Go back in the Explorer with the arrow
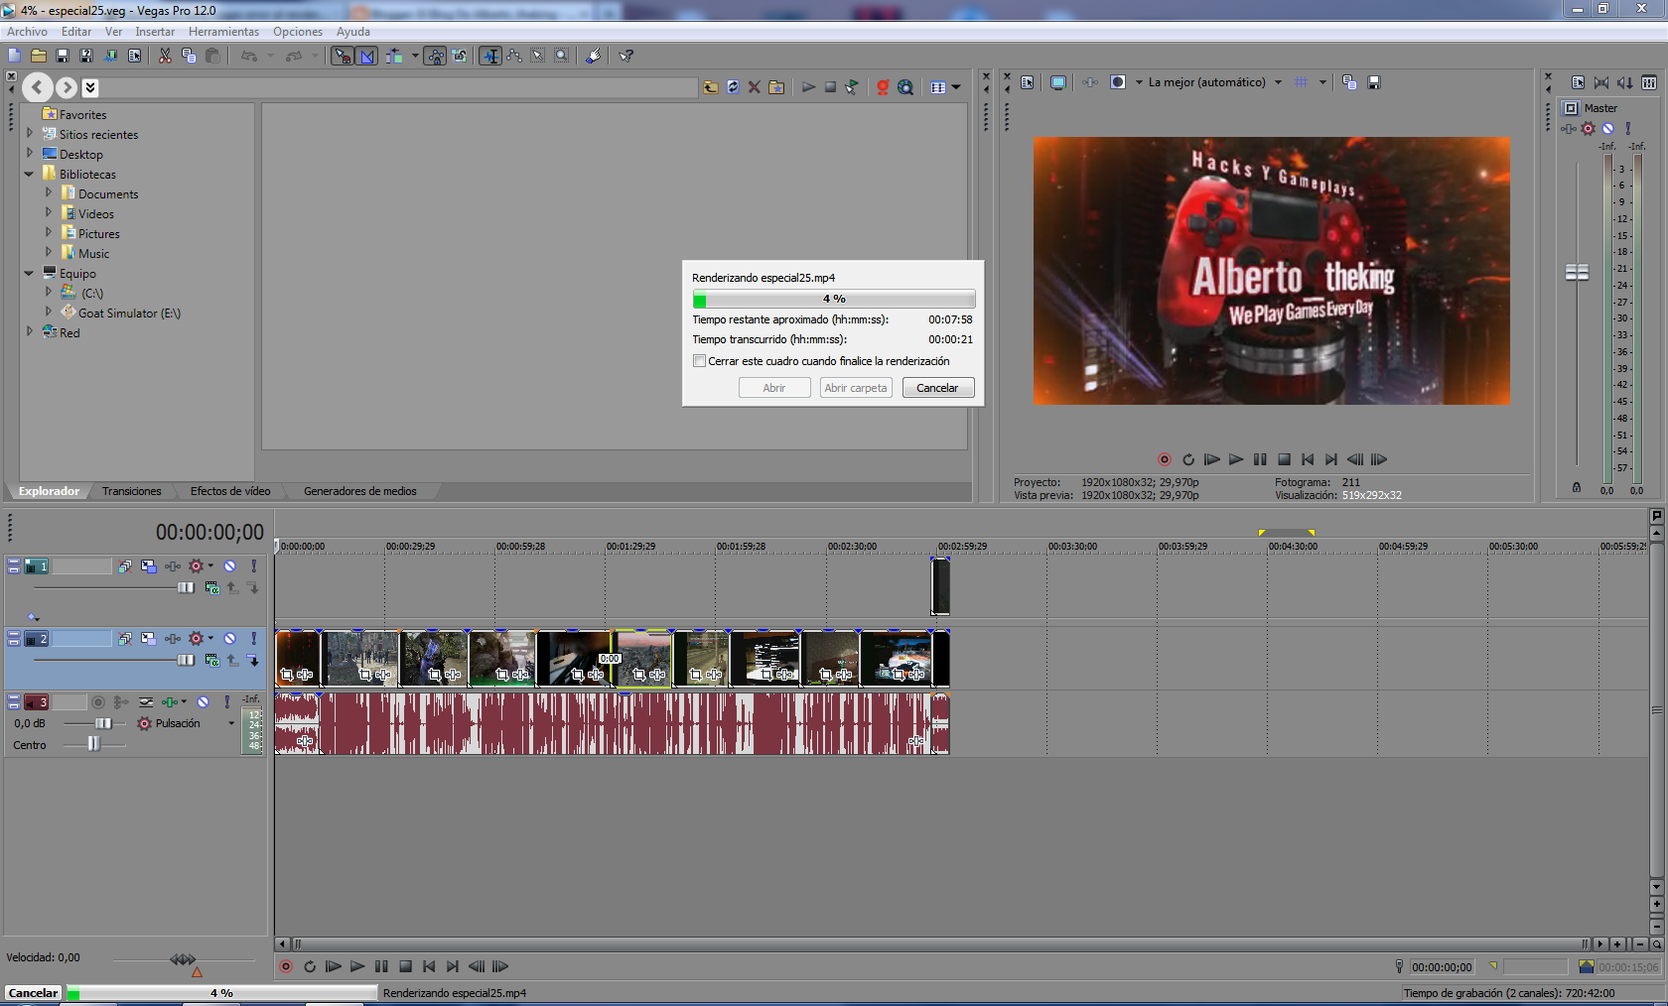This screenshot has width=1668, height=1006. (x=37, y=87)
